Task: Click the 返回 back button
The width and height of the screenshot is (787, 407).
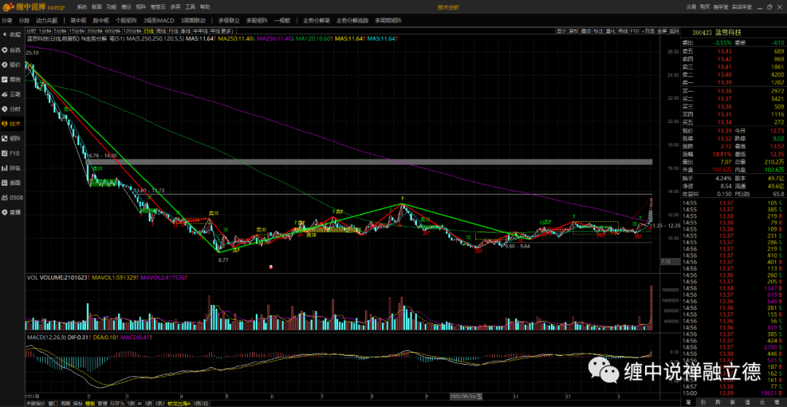Action: (674, 31)
